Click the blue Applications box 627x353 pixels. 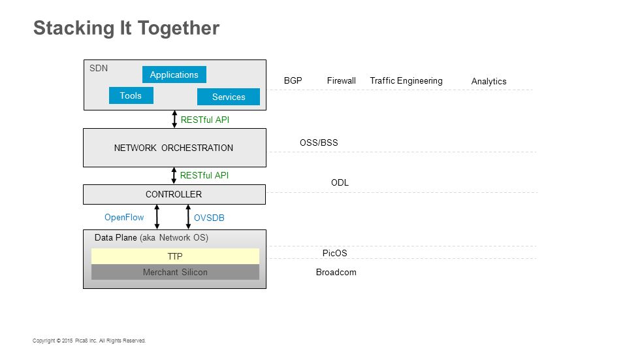[174, 75]
